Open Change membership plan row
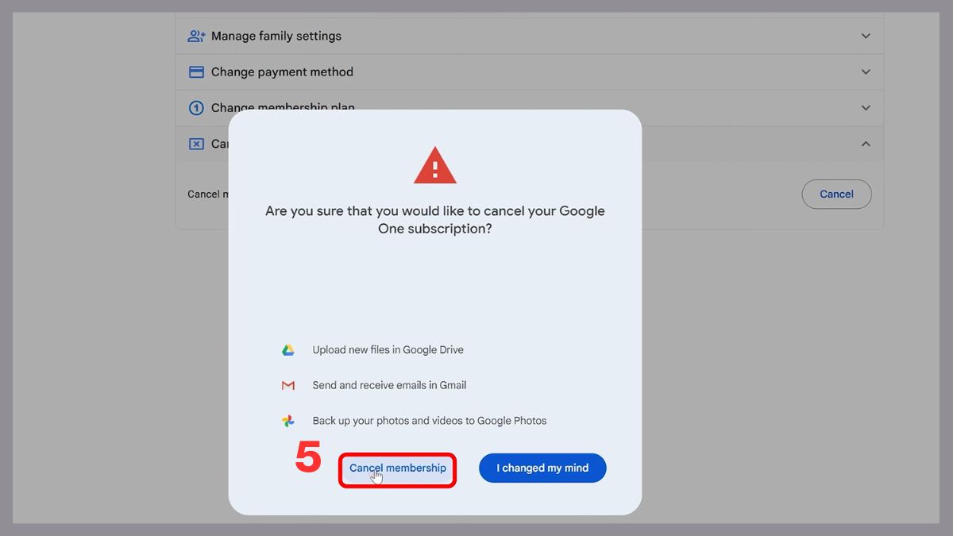The image size is (953, 536). coord(530,108)
